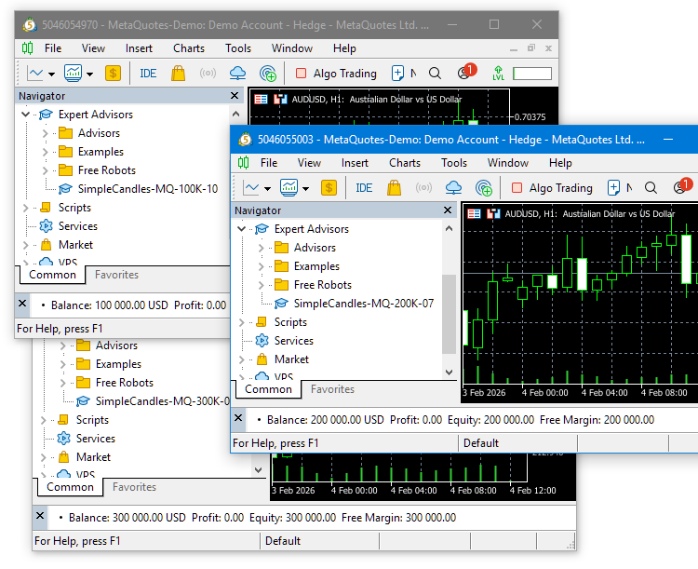Open Market shopping bag in 5046054970 toolbar

click(x=178, y=73)
